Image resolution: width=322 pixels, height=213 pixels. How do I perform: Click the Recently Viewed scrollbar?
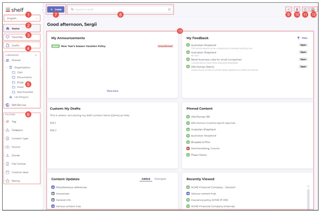[x=308, y=198]
